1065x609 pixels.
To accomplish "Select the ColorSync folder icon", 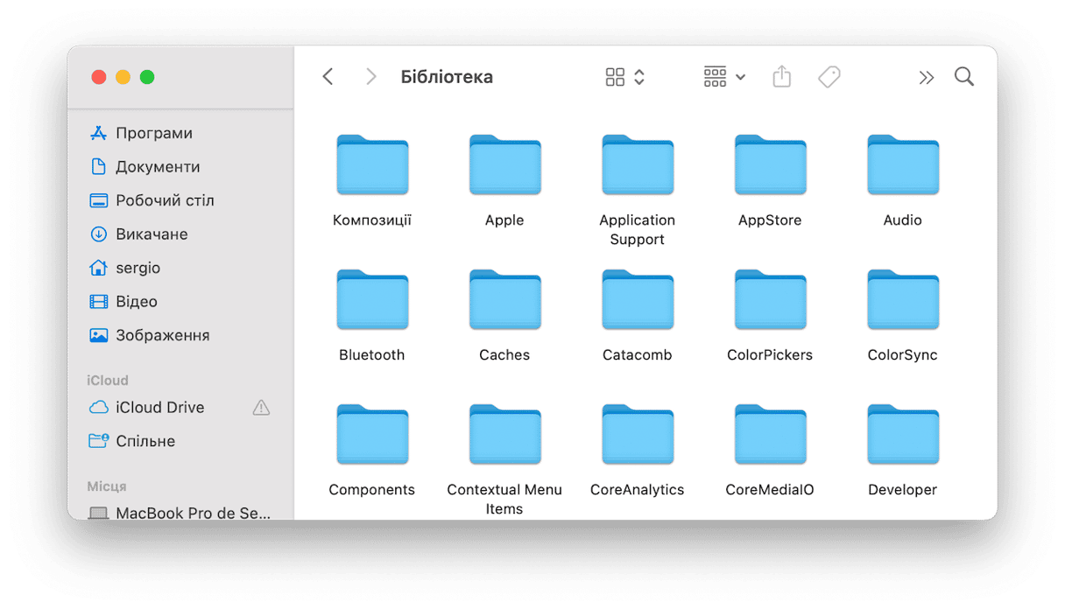I will (903, 299).
